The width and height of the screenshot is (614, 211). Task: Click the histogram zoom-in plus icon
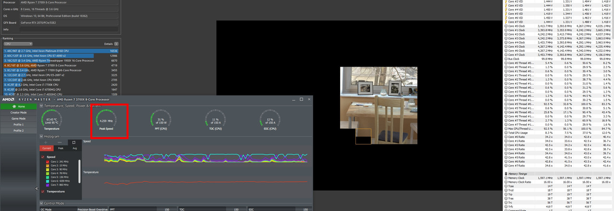(x=46, y=142)
